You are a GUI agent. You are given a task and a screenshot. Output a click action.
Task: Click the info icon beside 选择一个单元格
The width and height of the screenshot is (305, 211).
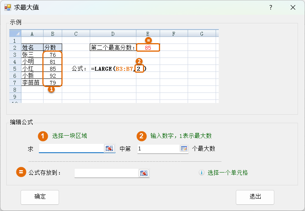[x=201, y=173]
